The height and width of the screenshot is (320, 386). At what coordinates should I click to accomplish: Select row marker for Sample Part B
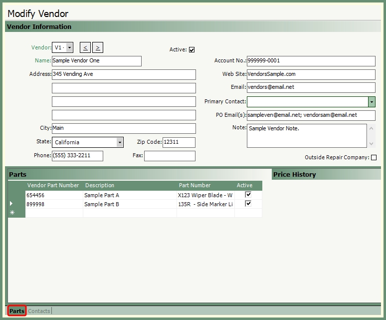click(x=12, y=204)
